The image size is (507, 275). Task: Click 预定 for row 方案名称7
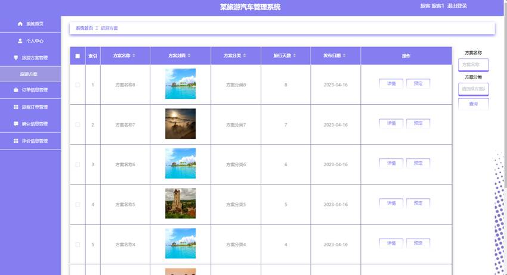tap(418, 123)
